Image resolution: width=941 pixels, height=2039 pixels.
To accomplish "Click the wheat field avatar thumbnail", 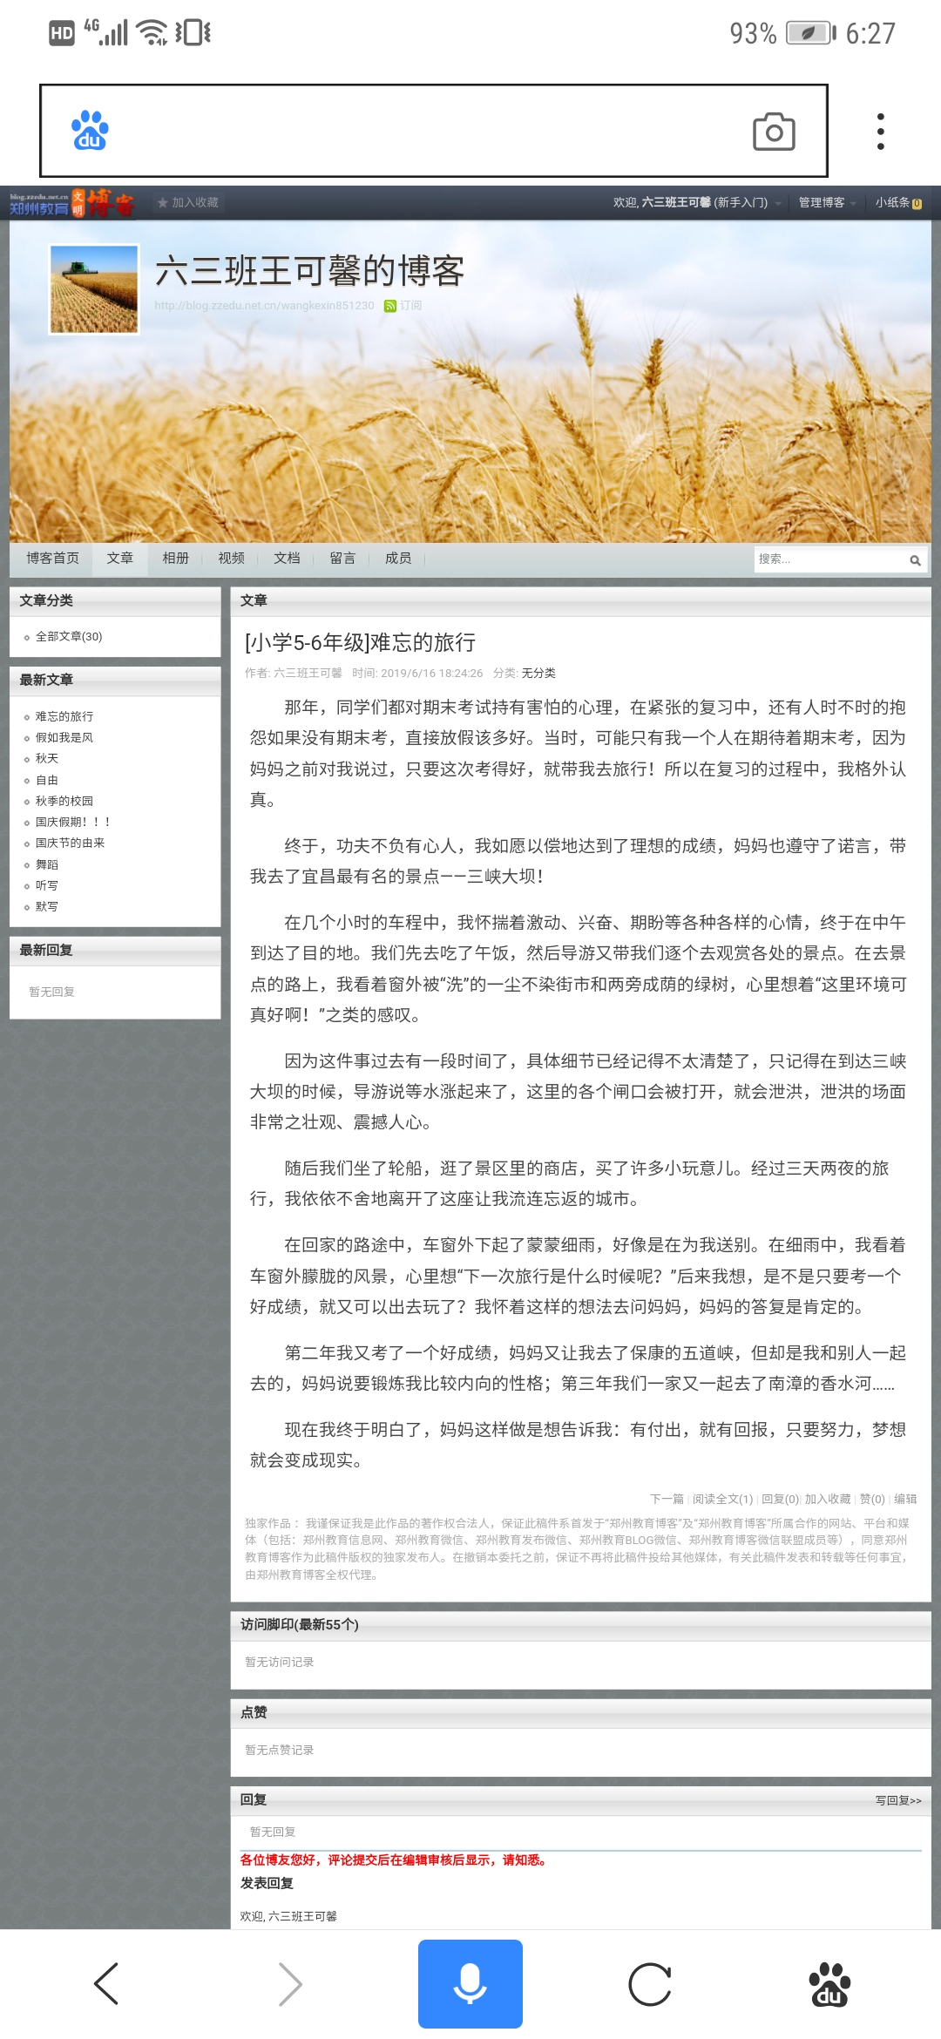I will (94, 289).
